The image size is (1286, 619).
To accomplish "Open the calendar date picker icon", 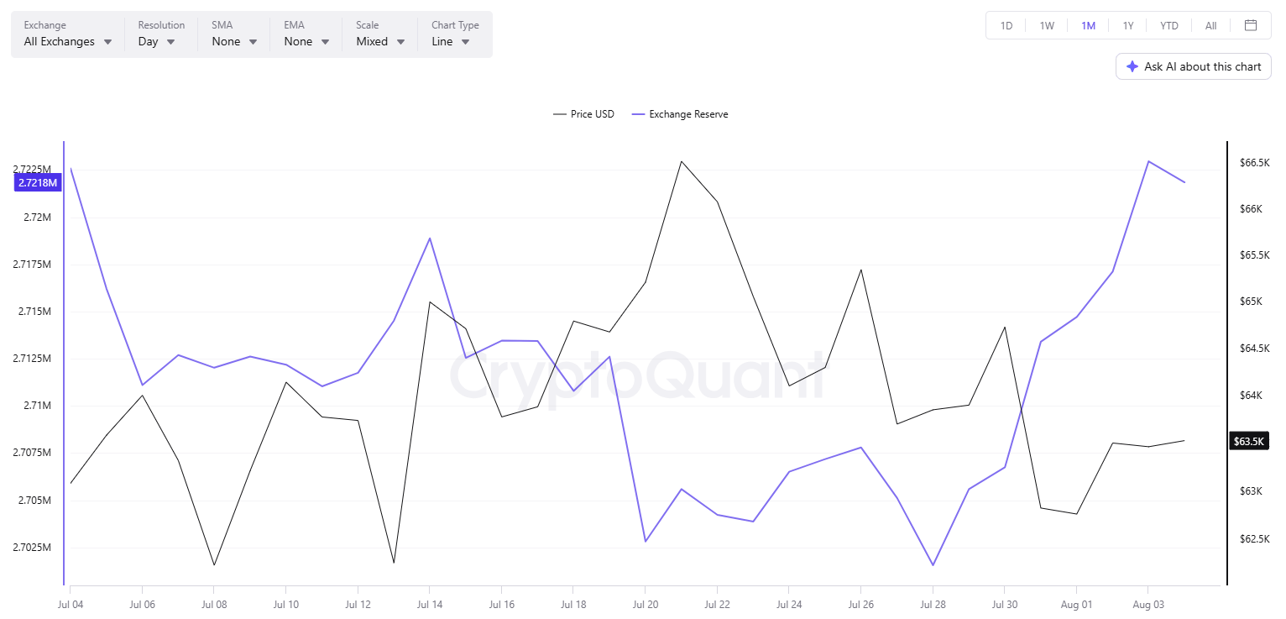I will 1251,25.
